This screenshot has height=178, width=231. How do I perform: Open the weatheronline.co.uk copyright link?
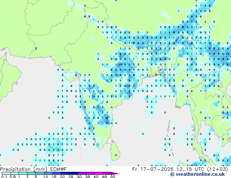coord(197,174)
